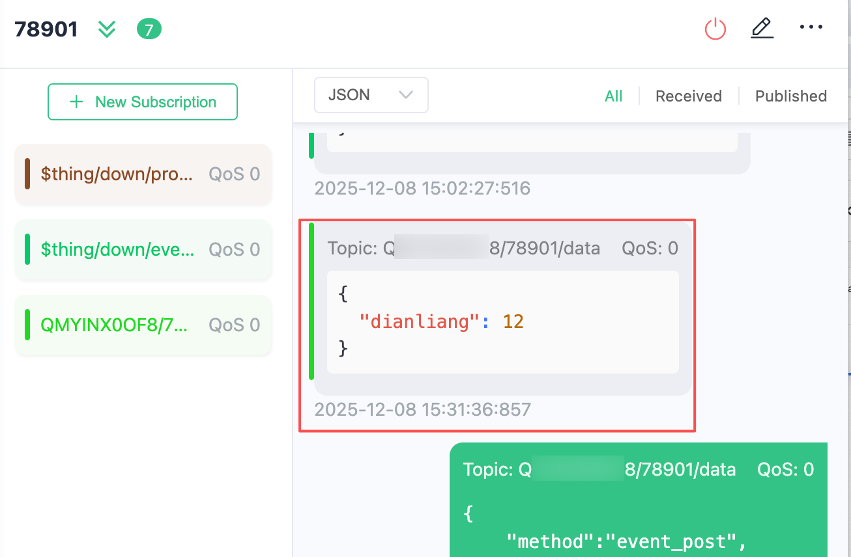This screenshot has width=851, height=557.
Task: Show only Published messages
Action: coord(790,96)
